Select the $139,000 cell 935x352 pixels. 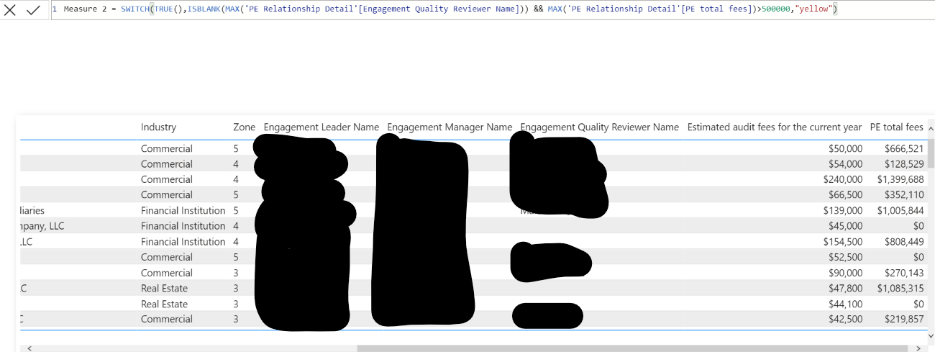click(842, 211)
